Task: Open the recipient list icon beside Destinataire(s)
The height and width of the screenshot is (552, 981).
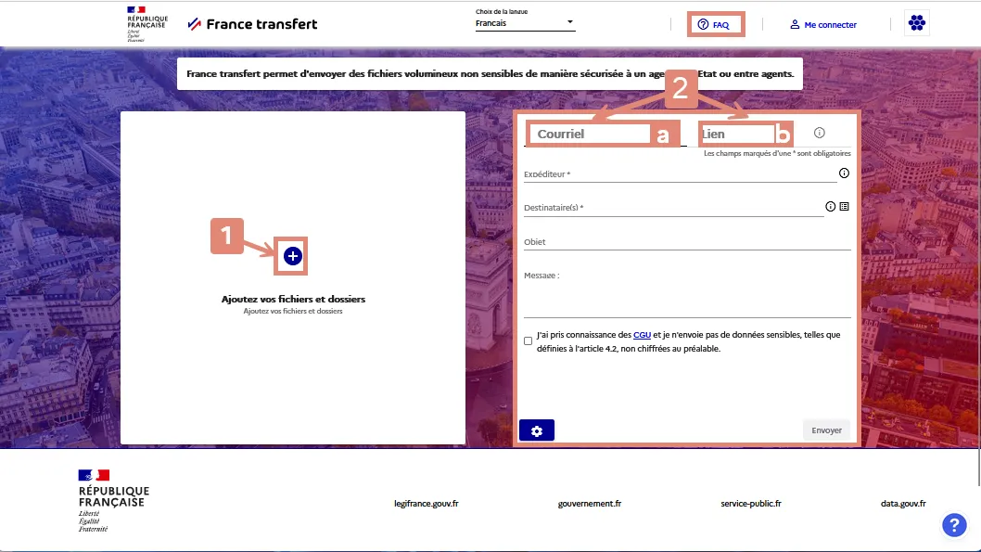Action: click(844, 207)
